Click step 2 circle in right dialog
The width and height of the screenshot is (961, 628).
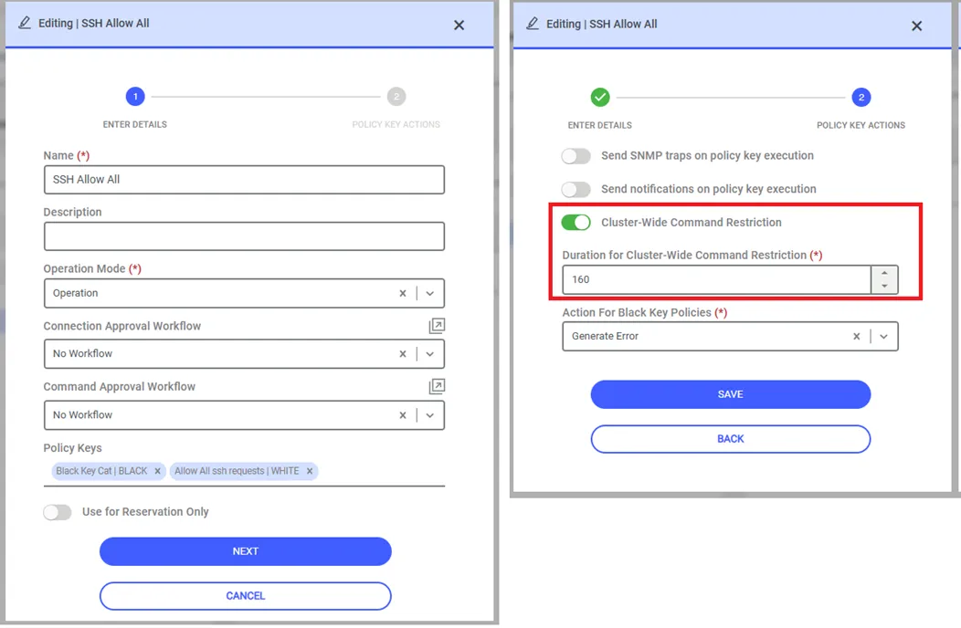pos(861,97)
